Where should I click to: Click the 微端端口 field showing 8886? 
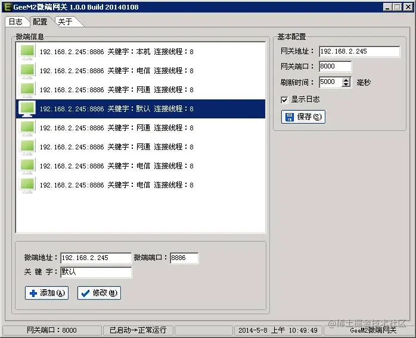tap(184, 258)
